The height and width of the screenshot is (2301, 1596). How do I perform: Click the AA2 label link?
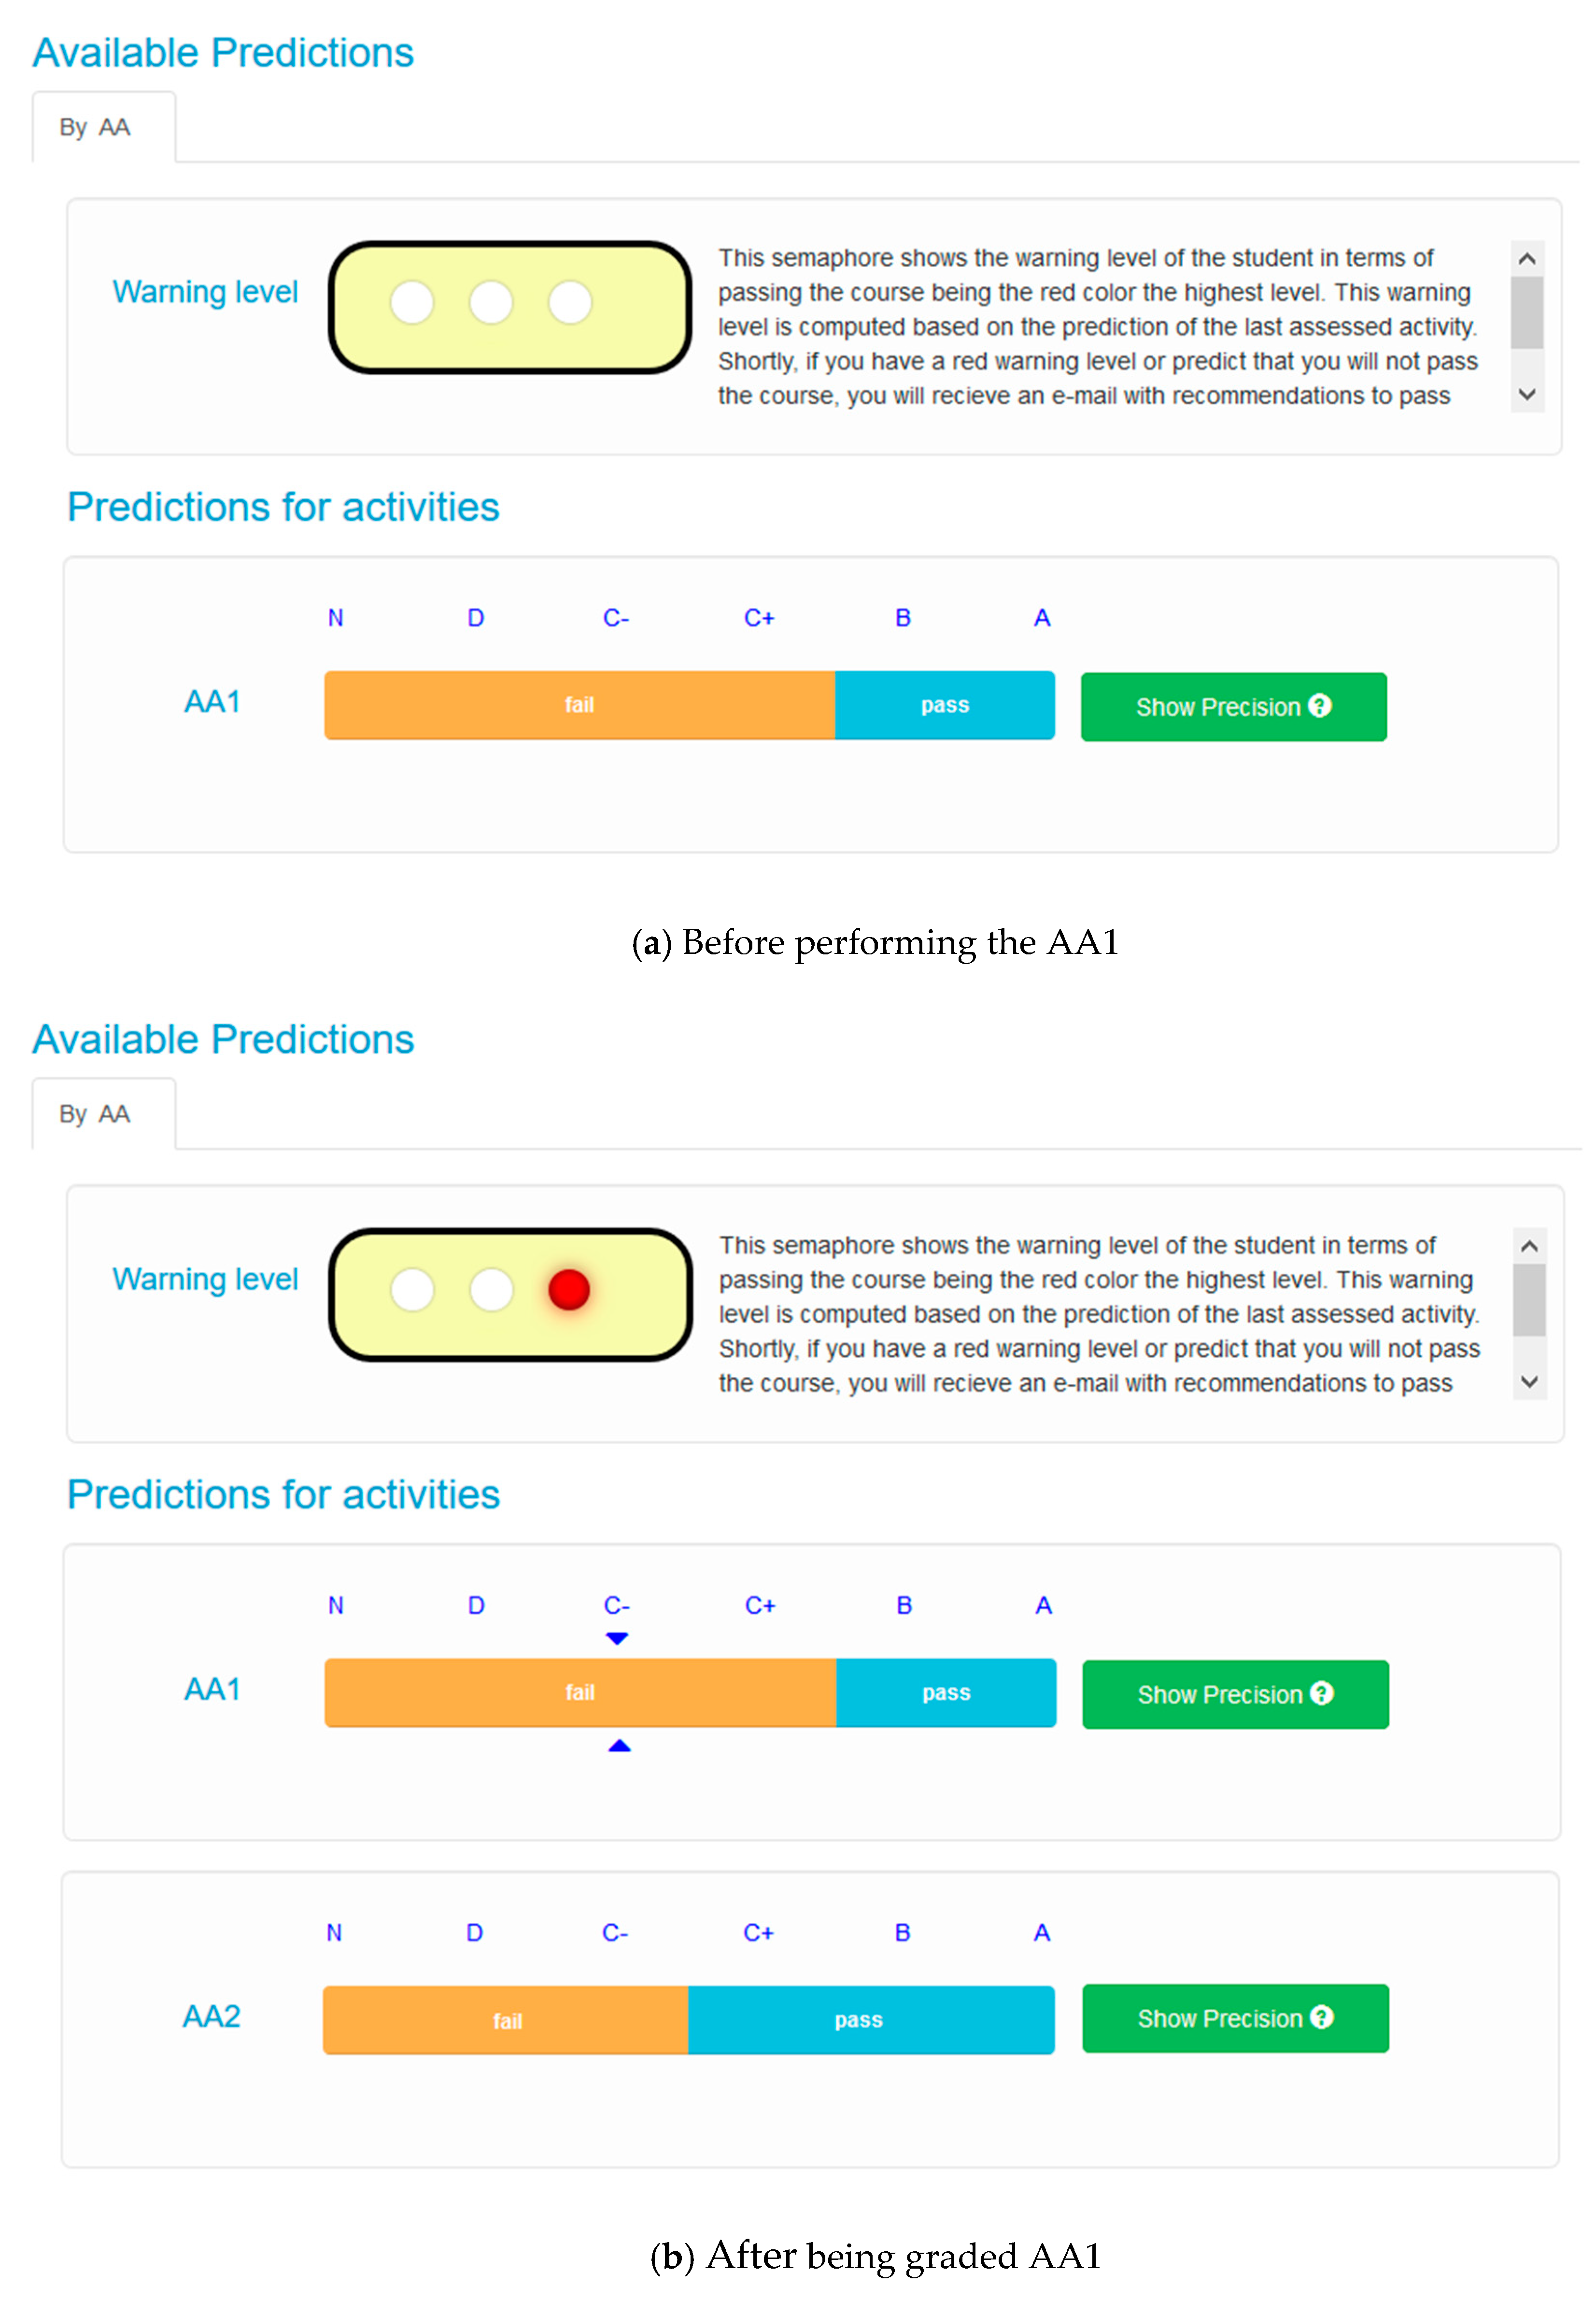(212, 2016)
